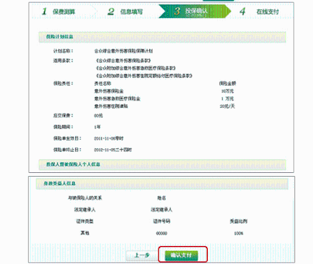
Task: Open the 住院定额给付医疗保险条款 link
Action: click(x=144, y=76)
